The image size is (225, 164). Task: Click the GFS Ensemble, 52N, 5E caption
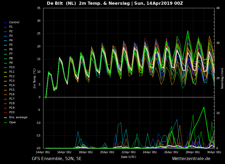[57, 159]
